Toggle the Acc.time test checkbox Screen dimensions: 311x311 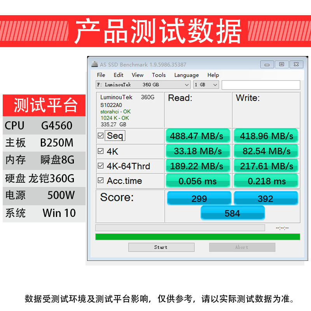click(x=101, y=180)
